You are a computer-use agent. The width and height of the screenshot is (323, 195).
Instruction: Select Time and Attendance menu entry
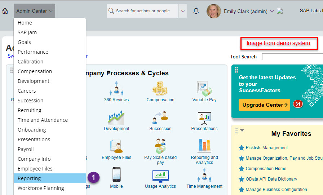click(x=50, y=120)
